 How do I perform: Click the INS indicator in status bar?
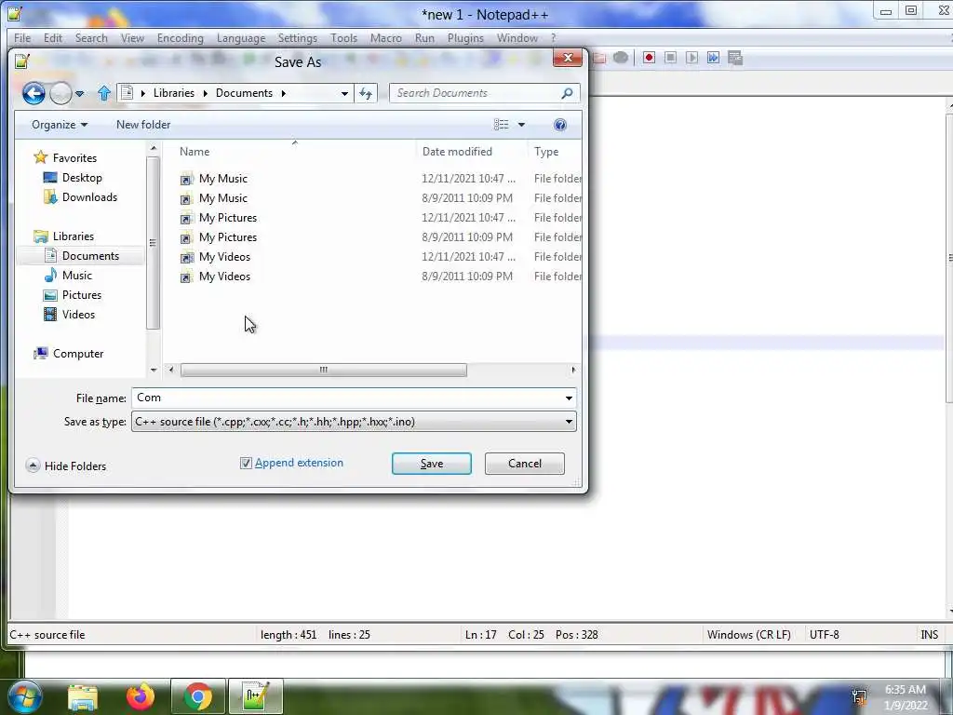click(x=929, y=635)
